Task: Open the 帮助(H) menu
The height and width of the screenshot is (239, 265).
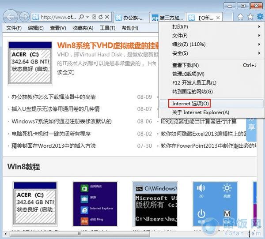Action: pyautogui.click(x=130, y=28)
